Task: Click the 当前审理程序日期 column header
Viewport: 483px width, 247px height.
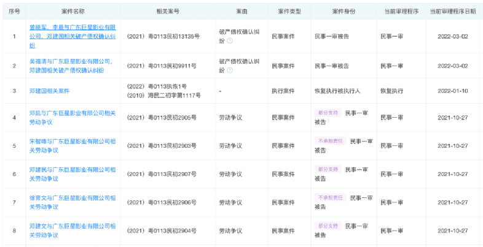Action: 452,12
